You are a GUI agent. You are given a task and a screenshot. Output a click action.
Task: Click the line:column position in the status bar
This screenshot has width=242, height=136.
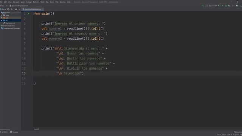[219, 135]
